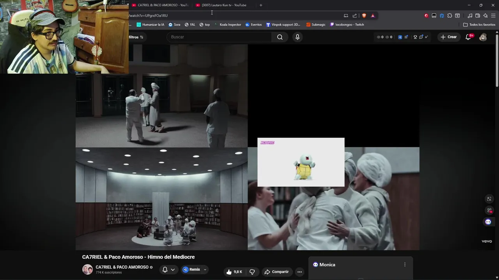Open Vinpok support 3D bookmark
The height and width of the screenshot is (280, 499).
point(283,24)
